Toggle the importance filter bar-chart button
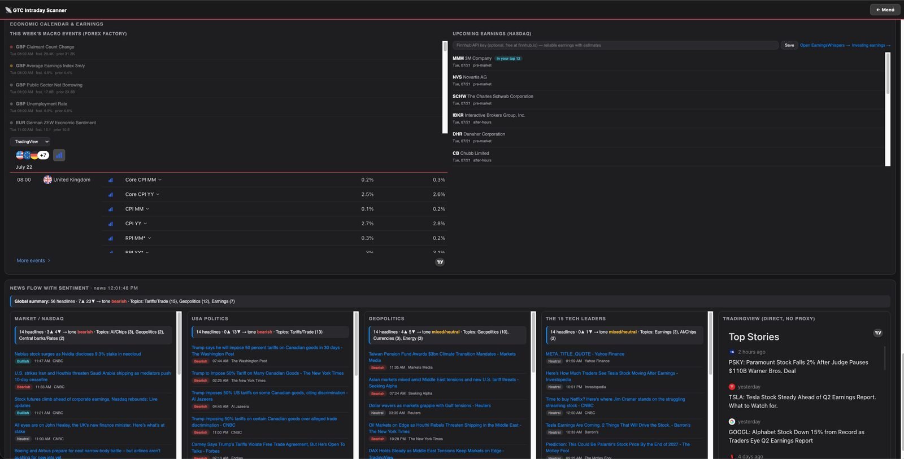 click(59, 155)
